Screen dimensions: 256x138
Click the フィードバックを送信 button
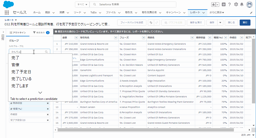[x=132, y=23]
